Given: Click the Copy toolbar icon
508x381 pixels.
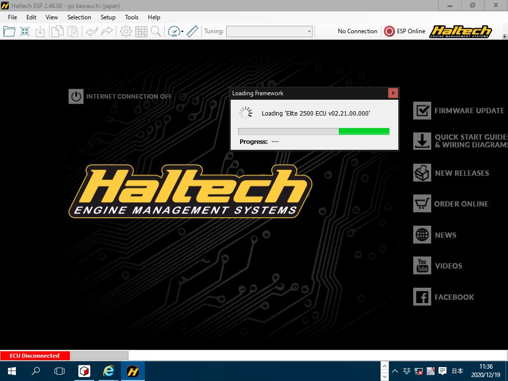Looking at the screenshot, I should point(58,31).
